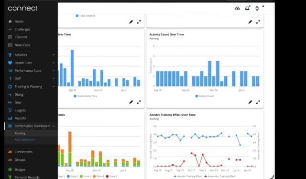Viewport: 306px width, 179px height.
Task: Toggle the Activity Count legend series
Action: 205,96
